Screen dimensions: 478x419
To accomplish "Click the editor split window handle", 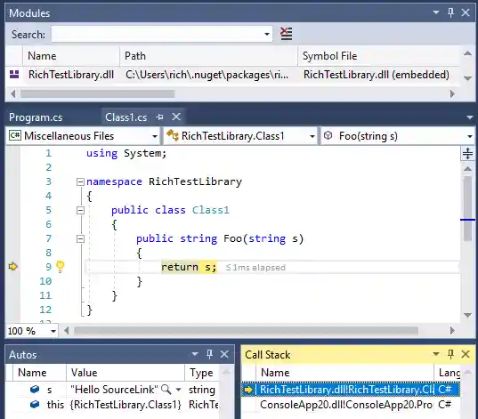I will 467,153.
